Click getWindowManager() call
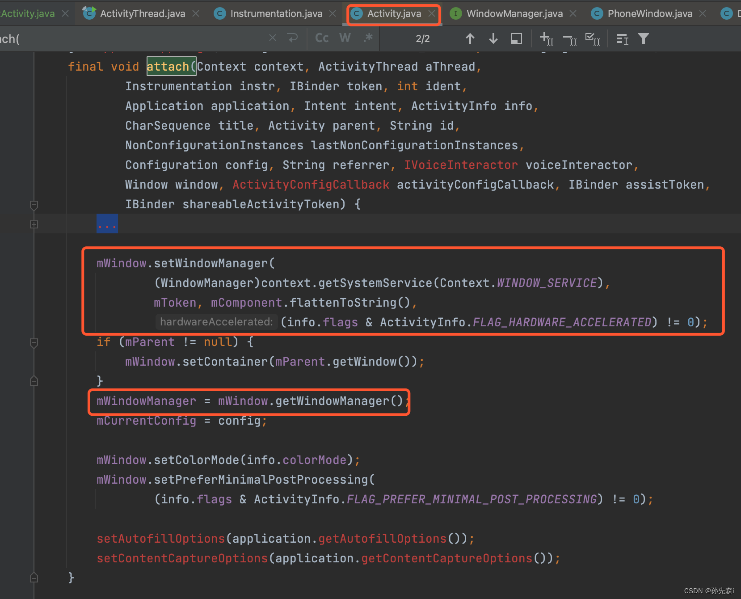Image resolution: width=741 pixels, height=599 pixels. (x=339, y=401)
